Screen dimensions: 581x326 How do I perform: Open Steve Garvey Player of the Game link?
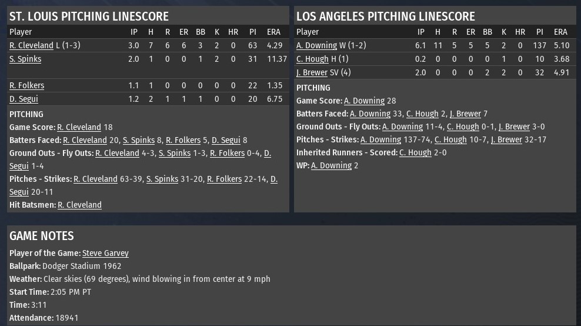click(105, 253)
